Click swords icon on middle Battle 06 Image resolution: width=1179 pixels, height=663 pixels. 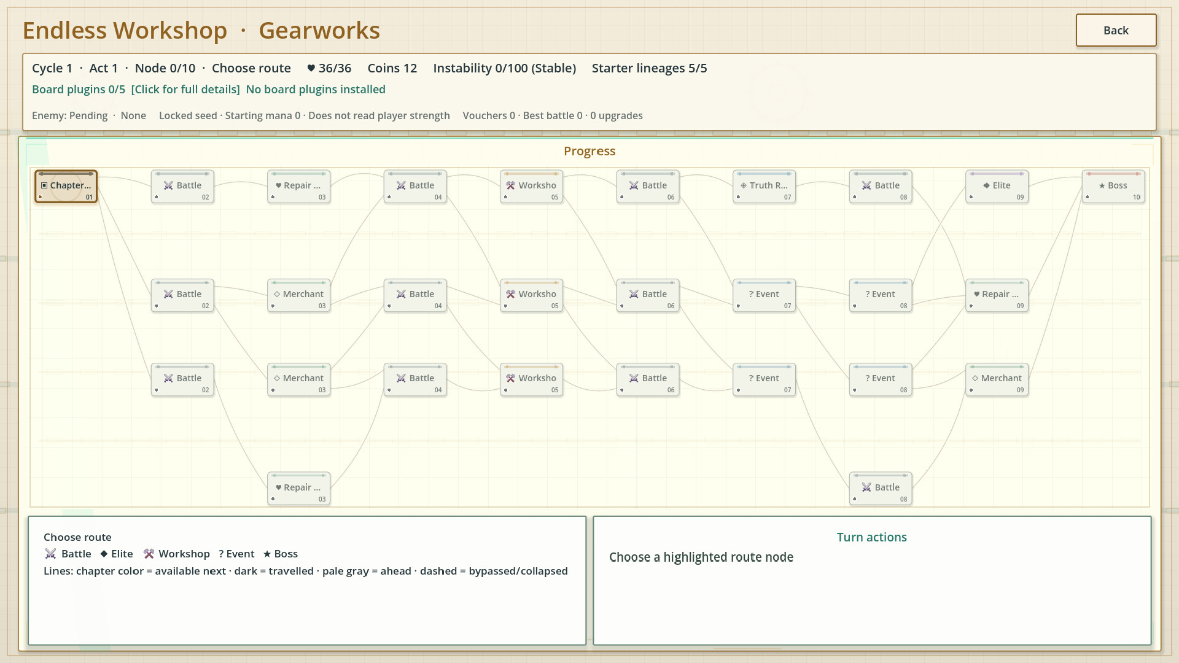(634, 294)
